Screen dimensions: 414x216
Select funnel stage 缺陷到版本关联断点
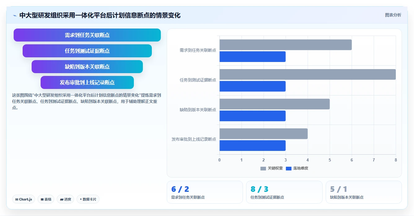(87, 67)
